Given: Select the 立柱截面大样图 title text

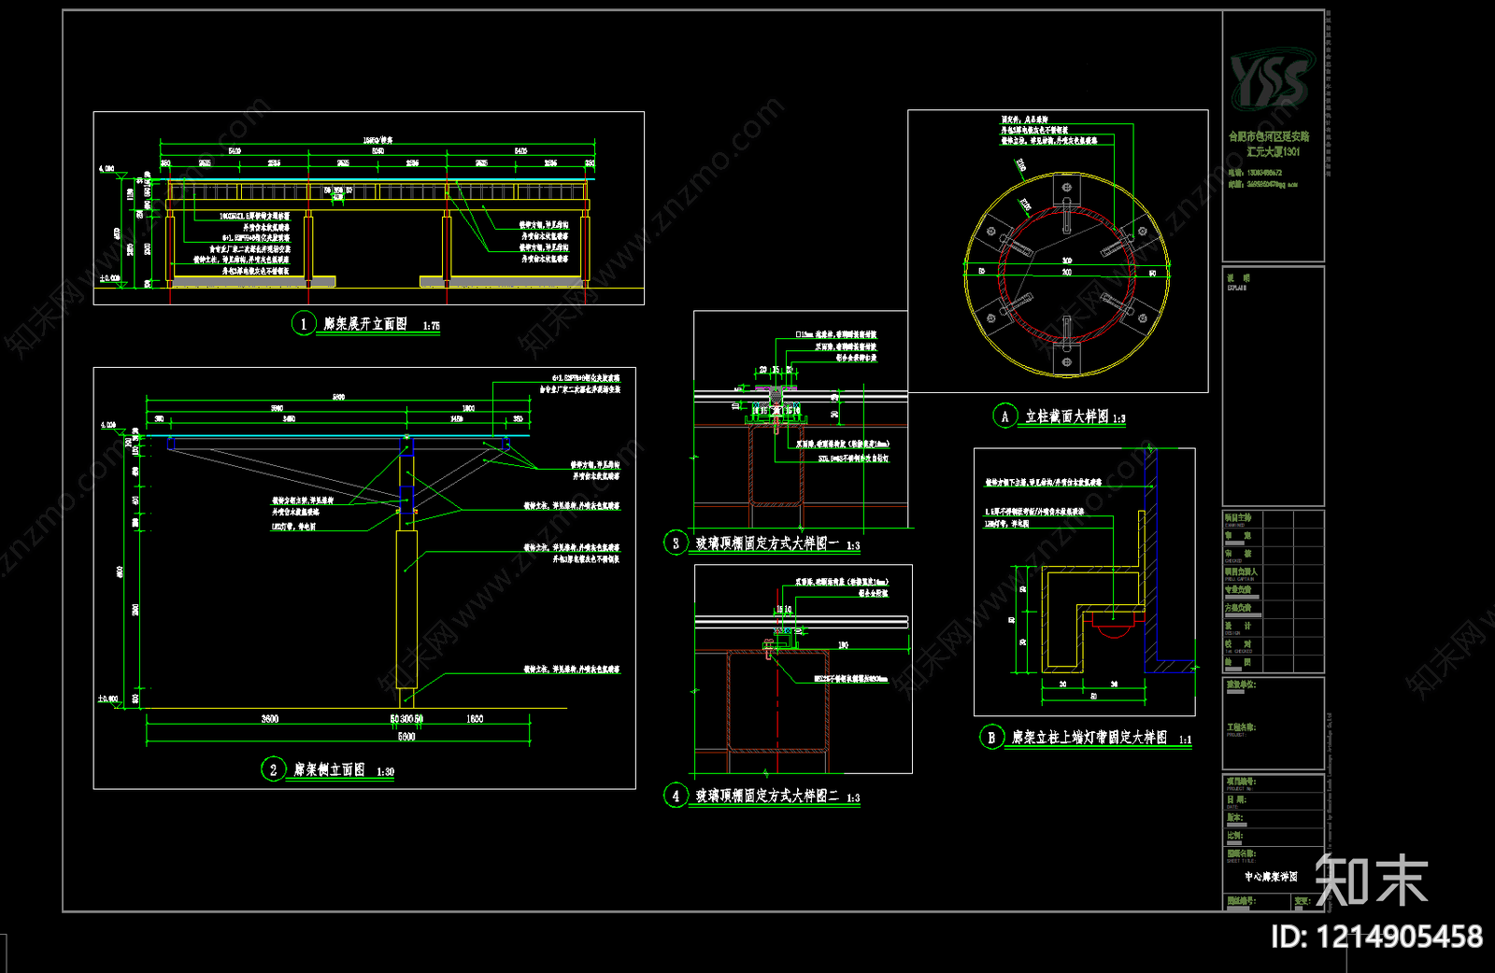Looking at the screenshot, I should point(1066,416).
